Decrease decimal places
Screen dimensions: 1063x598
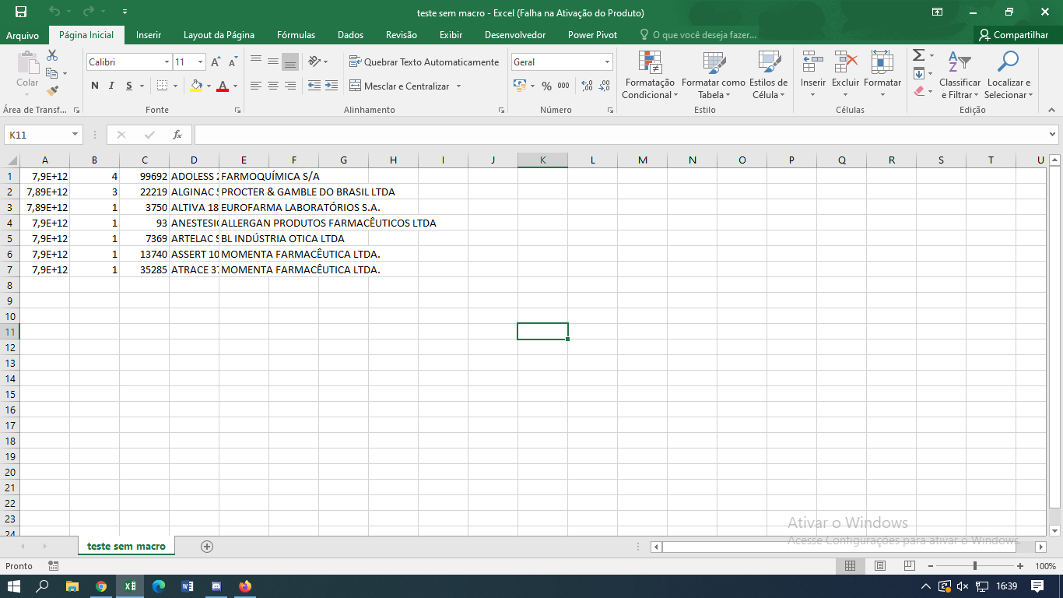[604, 86]
